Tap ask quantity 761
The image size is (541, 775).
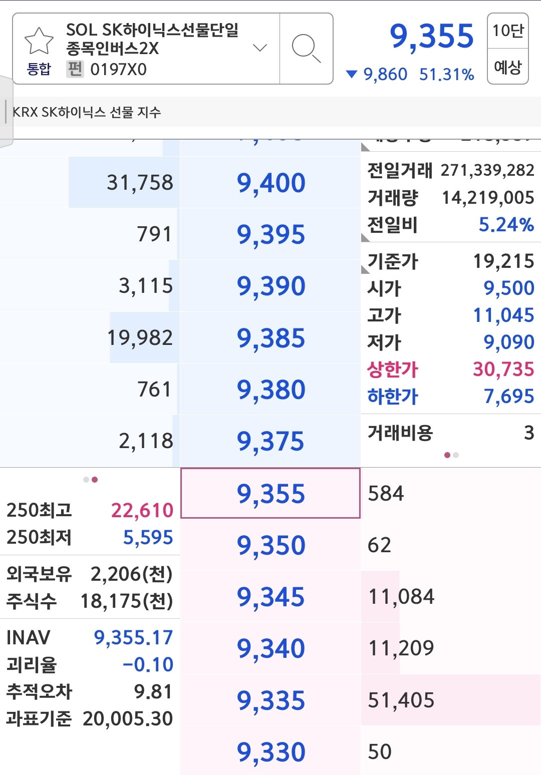(155, 390)
